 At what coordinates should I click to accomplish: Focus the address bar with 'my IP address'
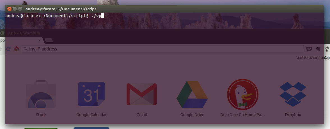tap(163, 49)
